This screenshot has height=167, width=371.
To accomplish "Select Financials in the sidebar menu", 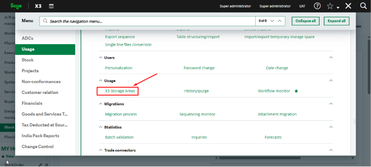I will click(x=32, y=103).
